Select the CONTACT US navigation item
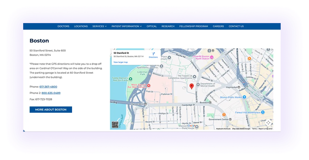Viewport: 309px width, 160px height. point(236,26)
